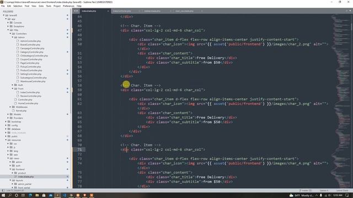Collapse the views folder
Viewport: 353px width, 198px height.
[8, 158]
